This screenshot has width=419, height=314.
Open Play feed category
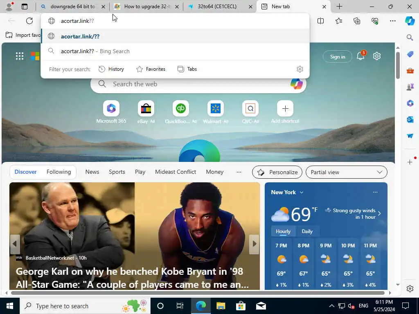[x=140, y=172]
